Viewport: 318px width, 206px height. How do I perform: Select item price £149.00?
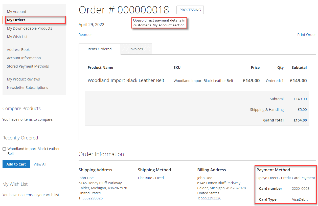[251, 81]
